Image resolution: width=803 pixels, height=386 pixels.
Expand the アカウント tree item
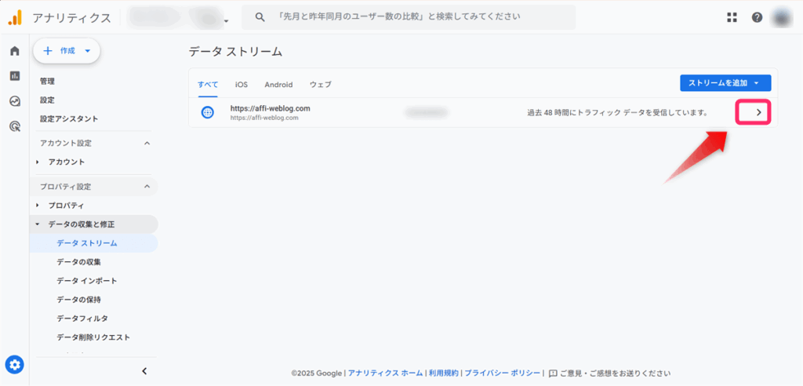(38, 162)
